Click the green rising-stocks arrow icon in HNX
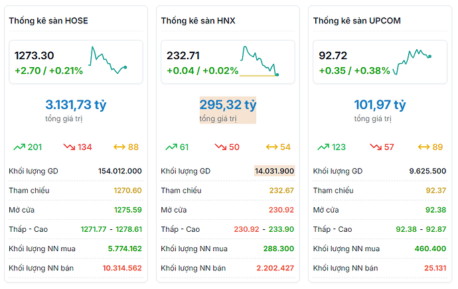Image resolution: width=458 pixels, height=289 pixels. click(x=171, y=147)
